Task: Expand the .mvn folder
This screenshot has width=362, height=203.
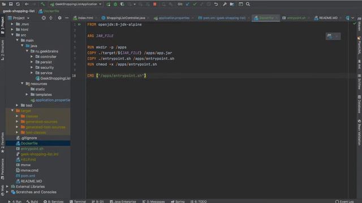Action: [x=12, y=24]
